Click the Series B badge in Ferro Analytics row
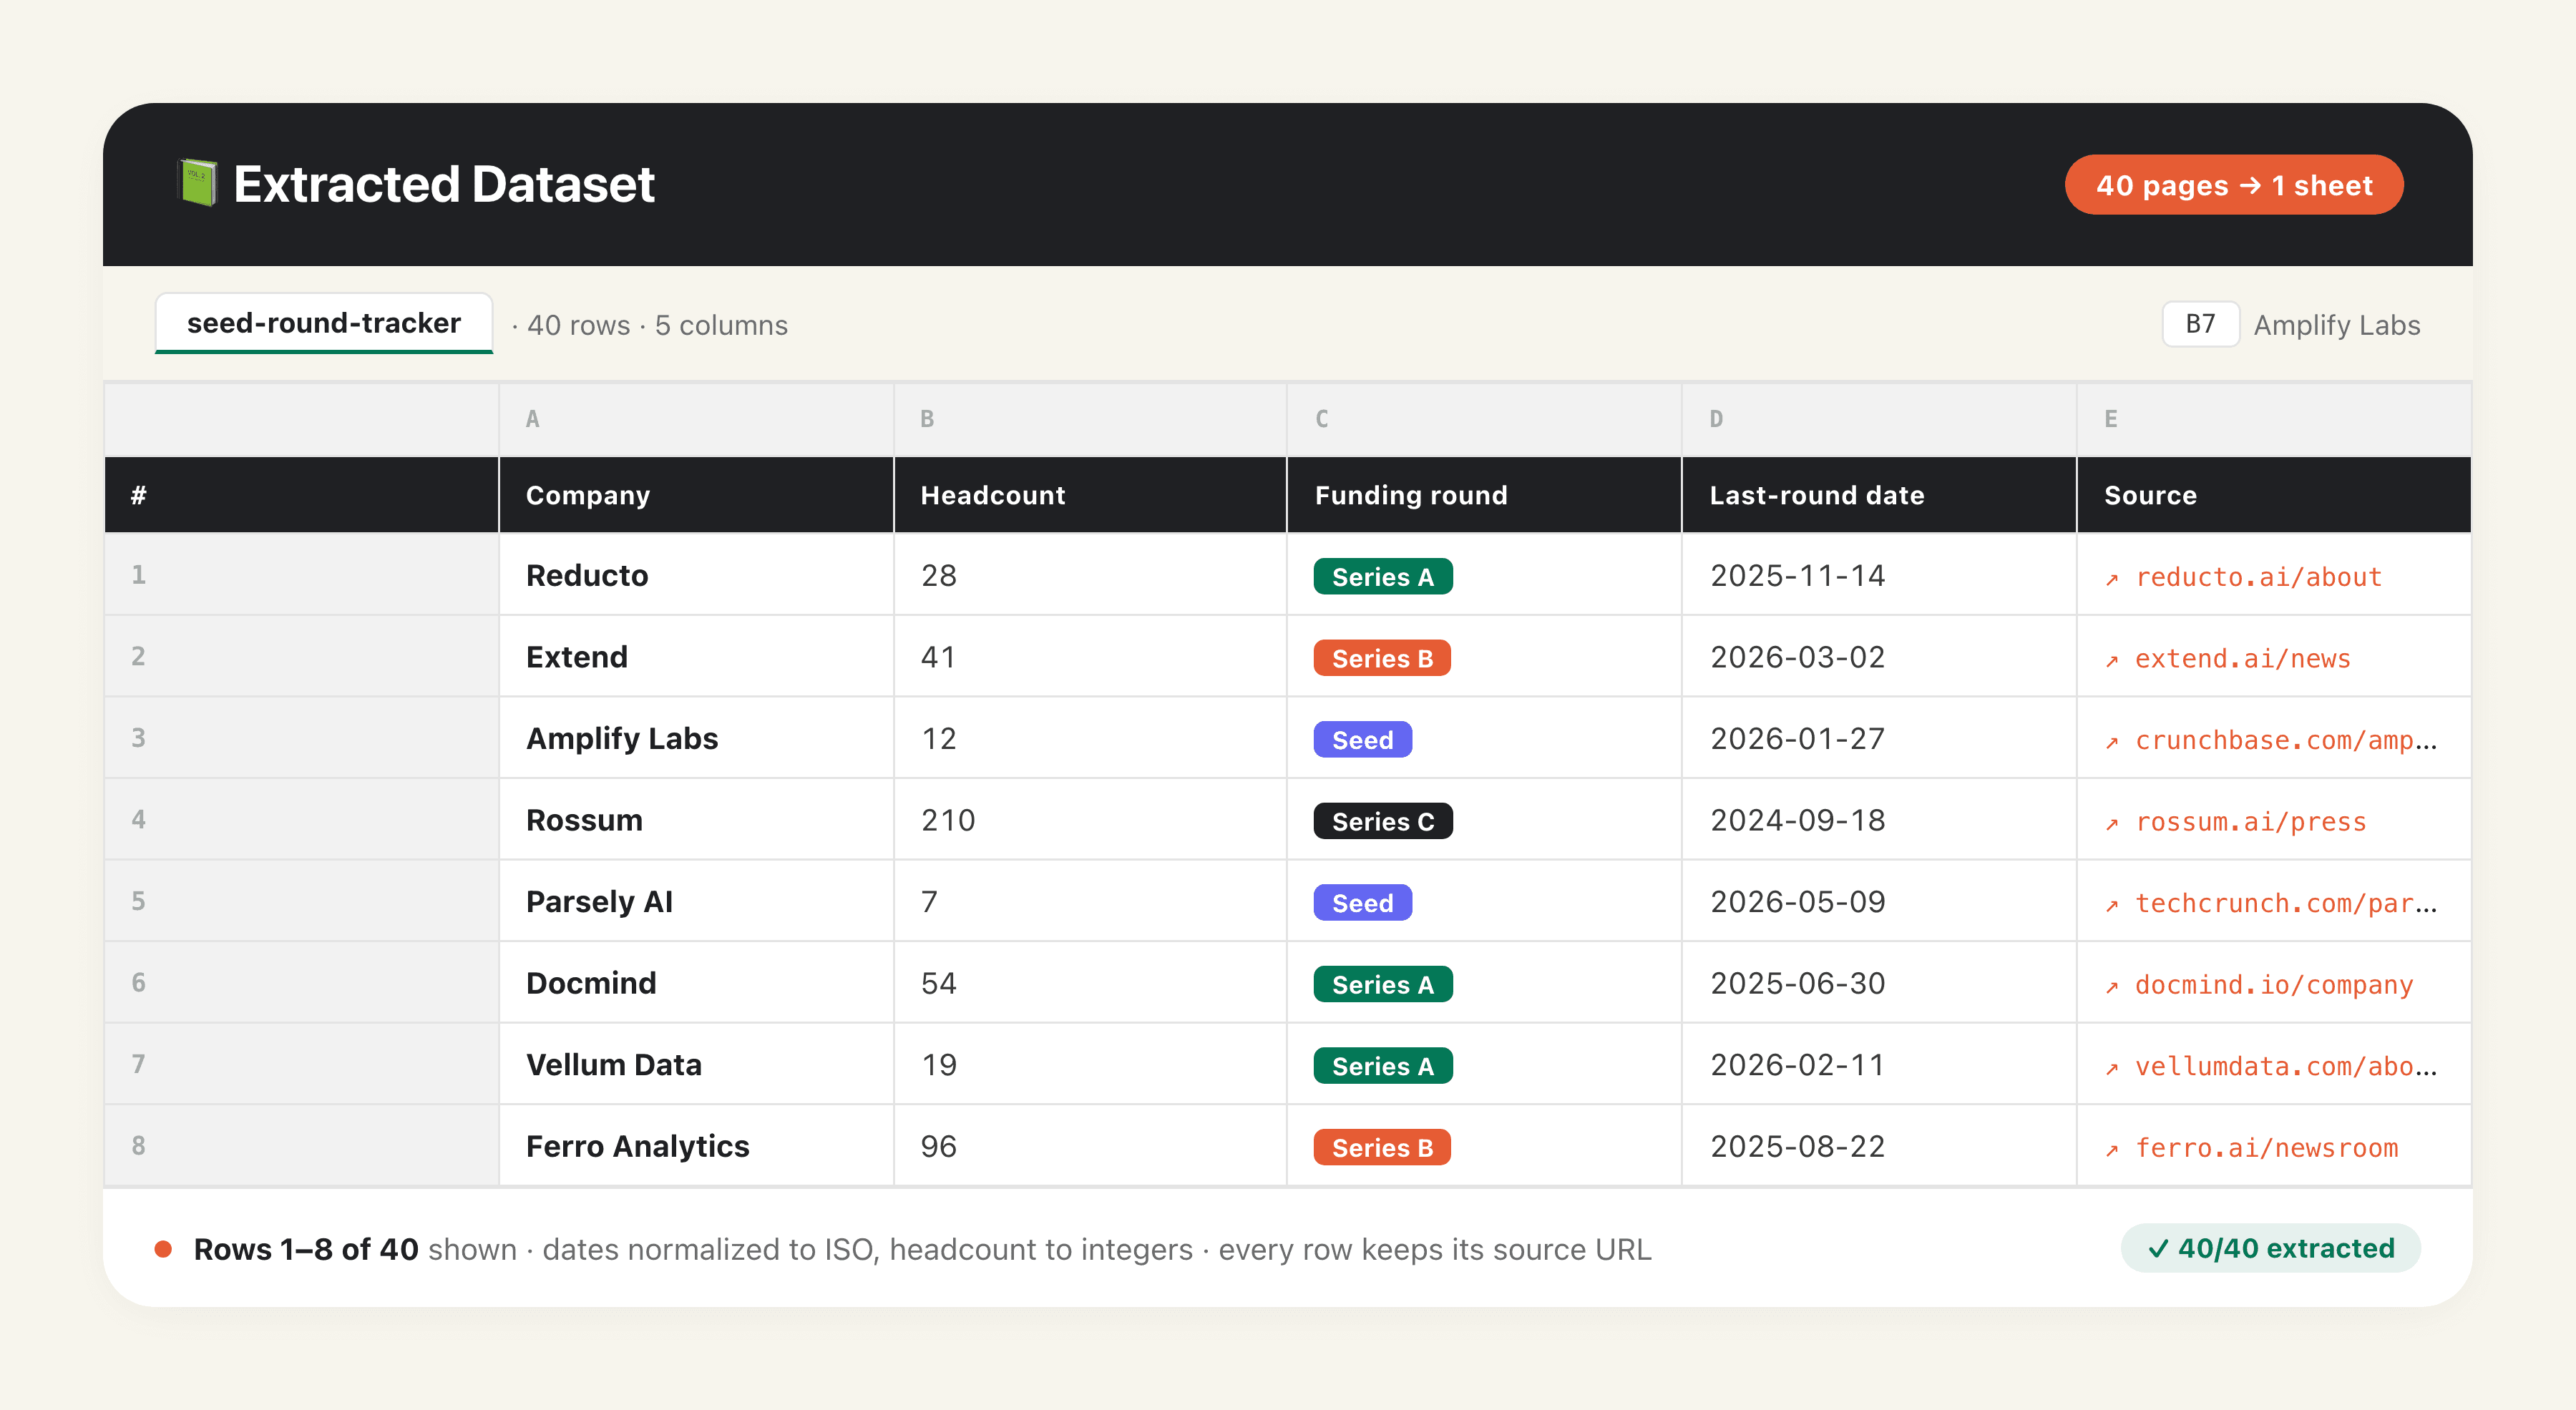 [1382, 1147]
